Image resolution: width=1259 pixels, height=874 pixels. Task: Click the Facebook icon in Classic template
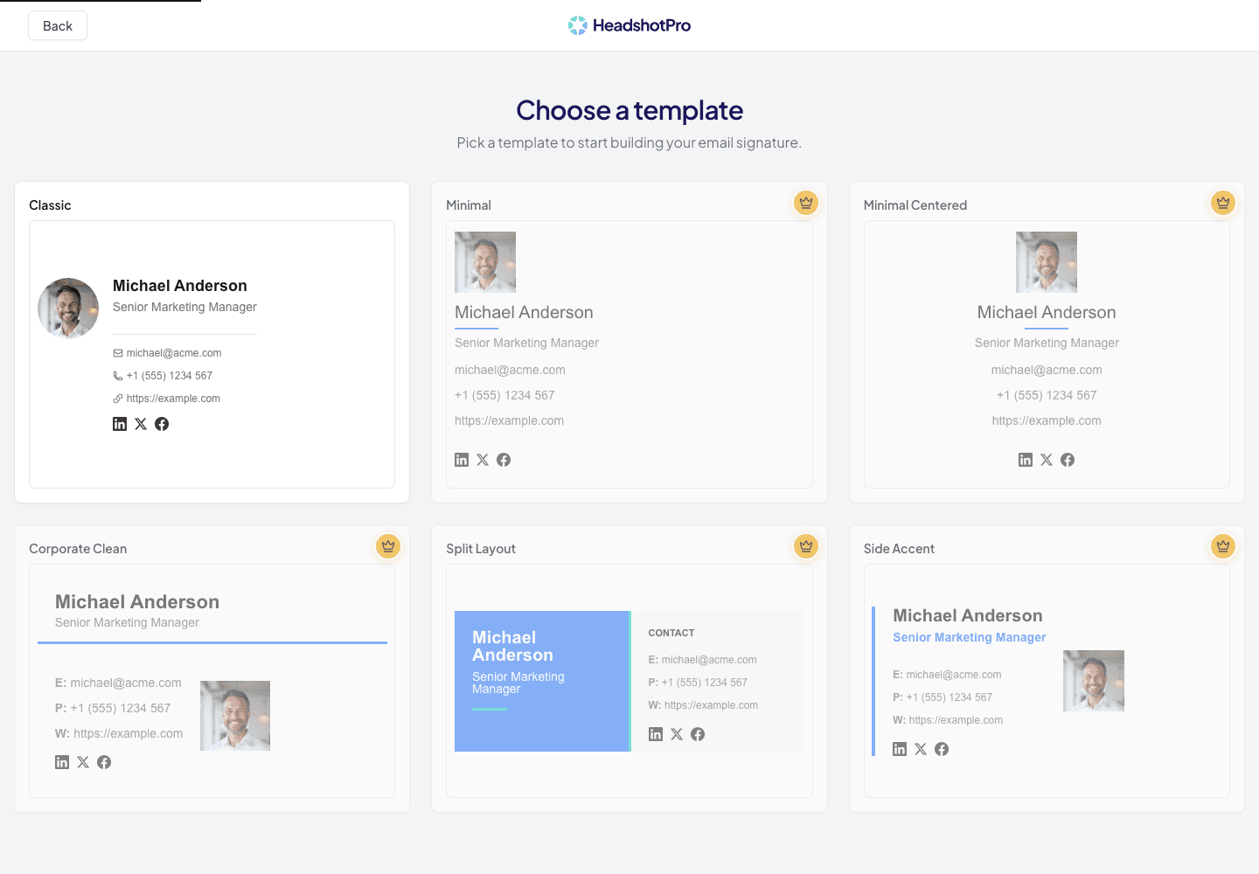point(162,424)
